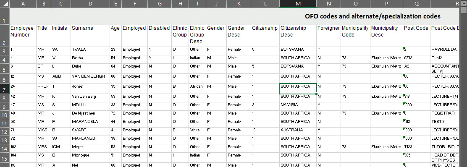Select surname cell 'MARANDELA'

(x=90, y=123)
